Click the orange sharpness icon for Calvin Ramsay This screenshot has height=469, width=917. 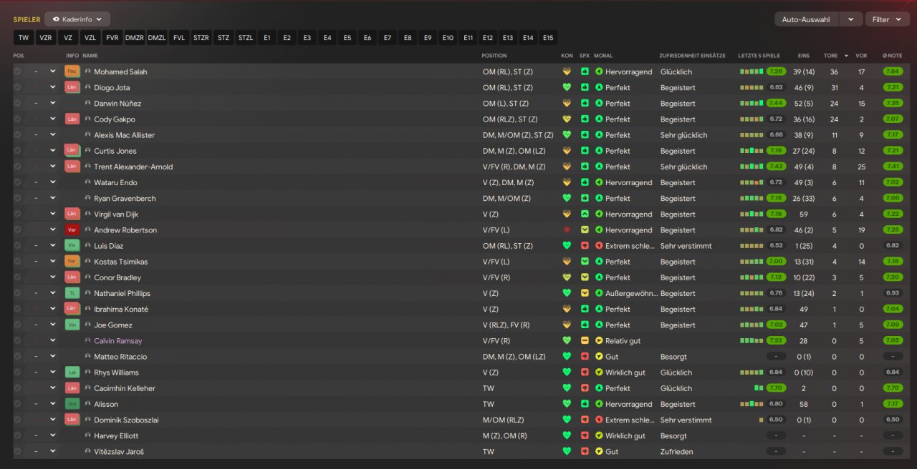585,341
